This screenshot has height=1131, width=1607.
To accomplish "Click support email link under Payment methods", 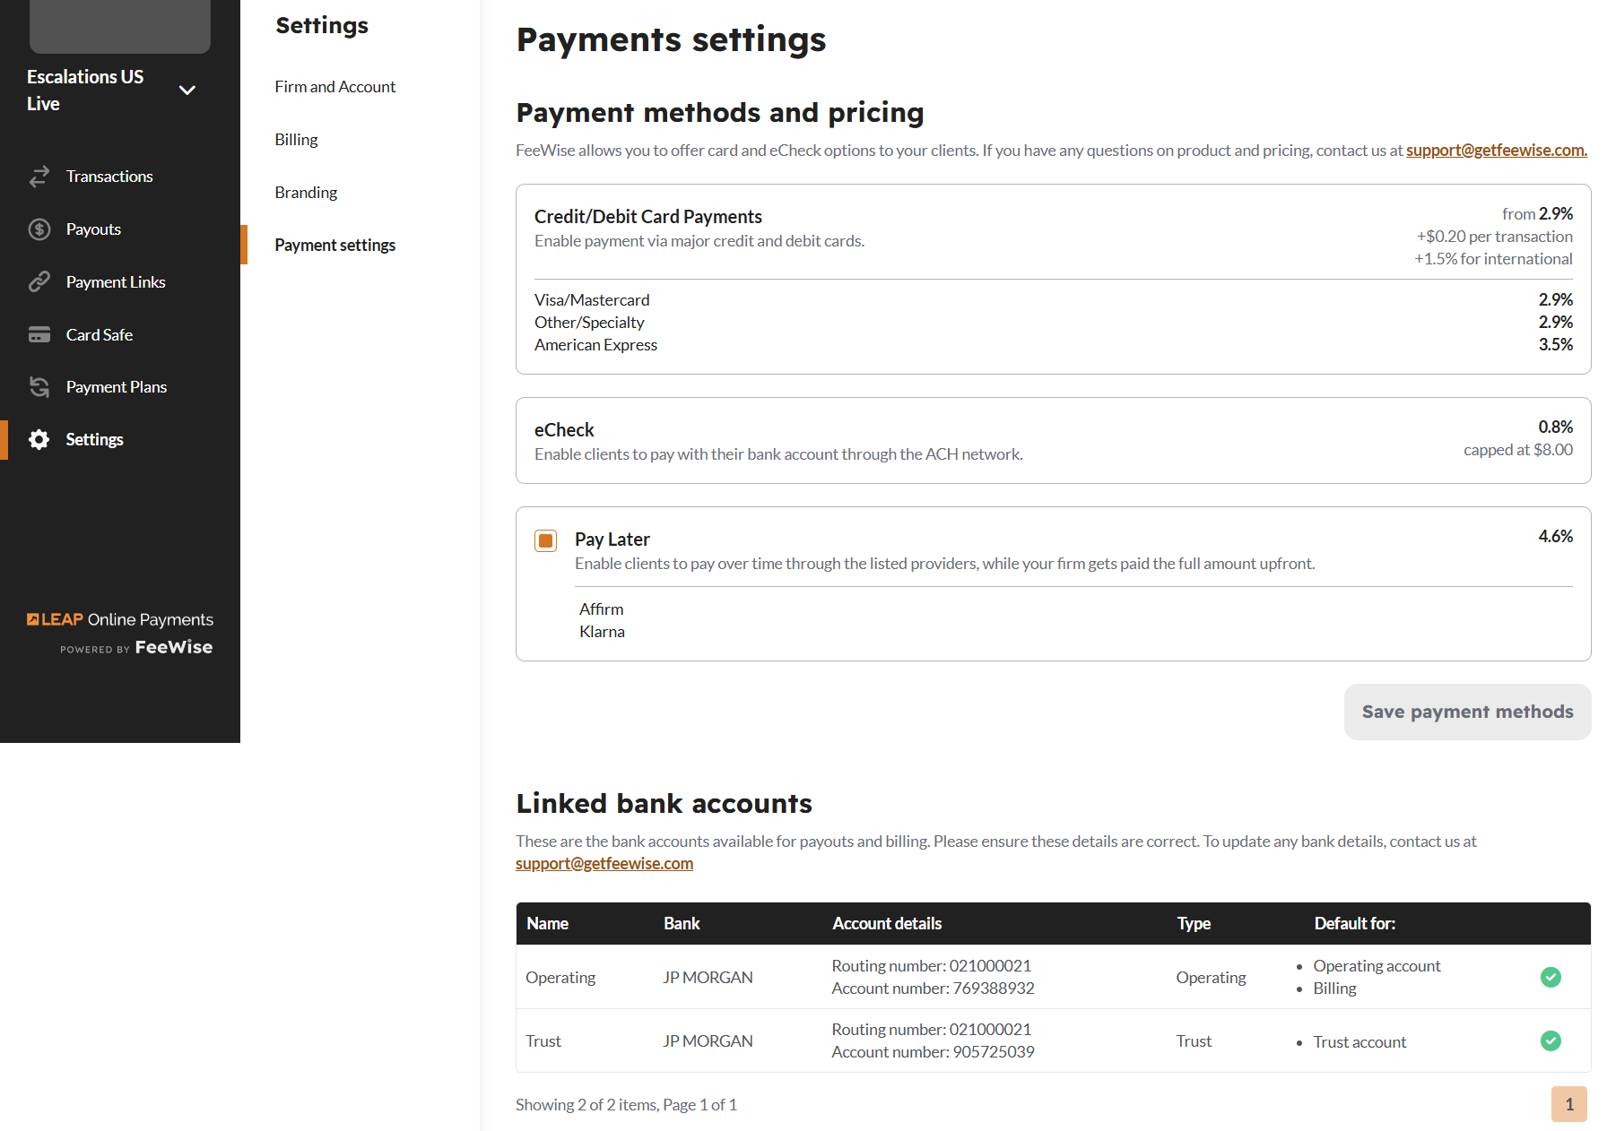I will pyautogui.click(x=1496, y=151).
